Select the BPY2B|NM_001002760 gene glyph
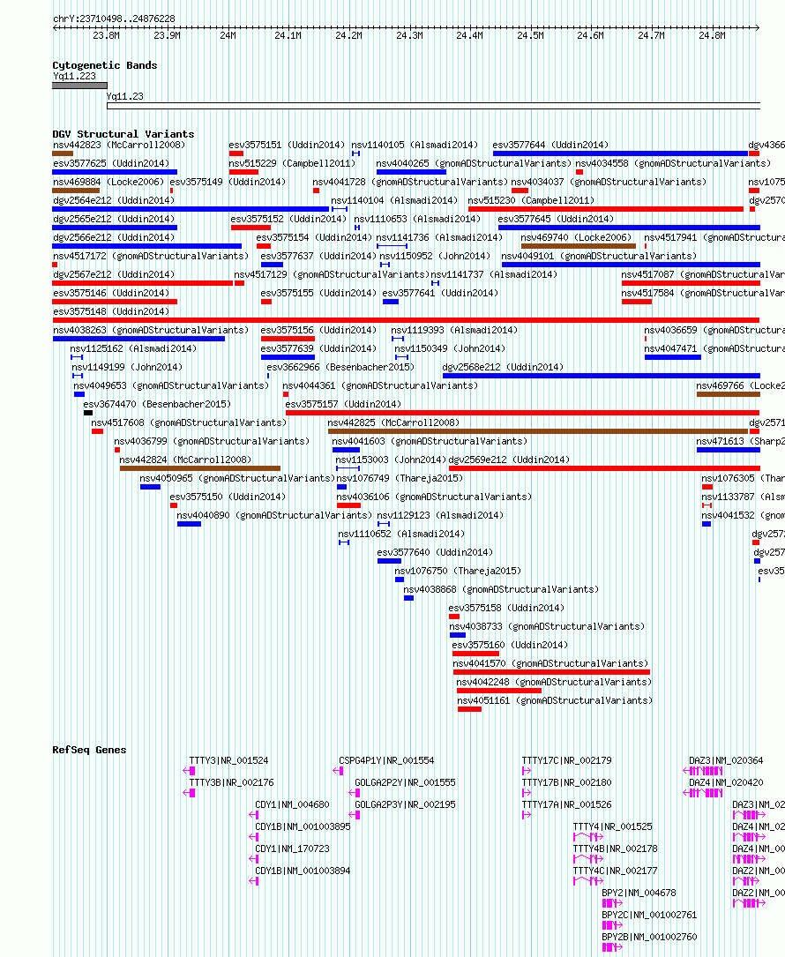 612,947
